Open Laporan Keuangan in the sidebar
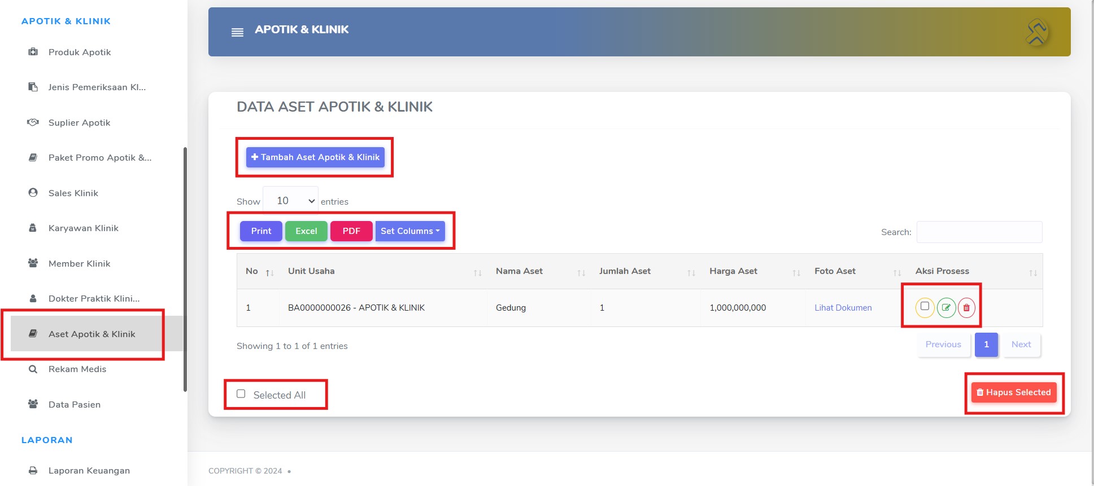The height and width of the screenshot is (486, 1094). pyautogui.click(x=89, y=470)
